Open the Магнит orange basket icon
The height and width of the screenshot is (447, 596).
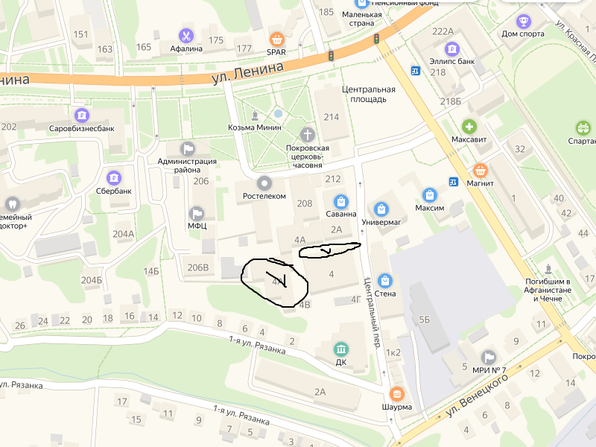pyautogui.click(x=480, y=171)
